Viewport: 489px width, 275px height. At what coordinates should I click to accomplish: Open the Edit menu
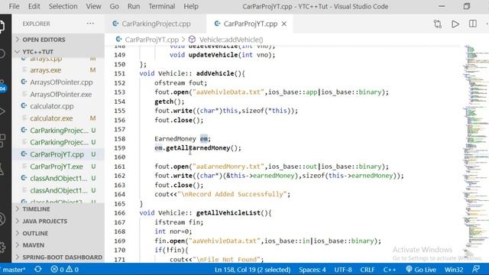click(x=34, y=6)
